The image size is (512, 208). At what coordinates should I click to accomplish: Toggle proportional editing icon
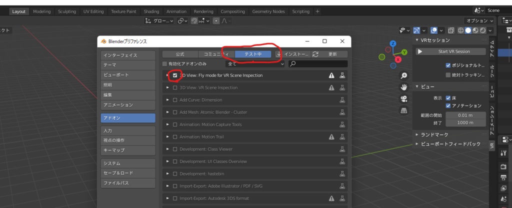pyautogui.click(x=216, y=20)
